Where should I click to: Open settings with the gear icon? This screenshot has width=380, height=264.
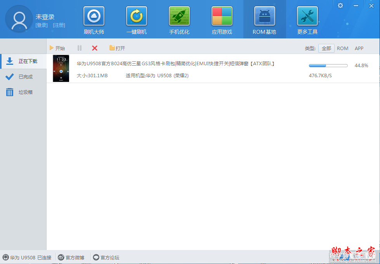(x=340, y=5)
